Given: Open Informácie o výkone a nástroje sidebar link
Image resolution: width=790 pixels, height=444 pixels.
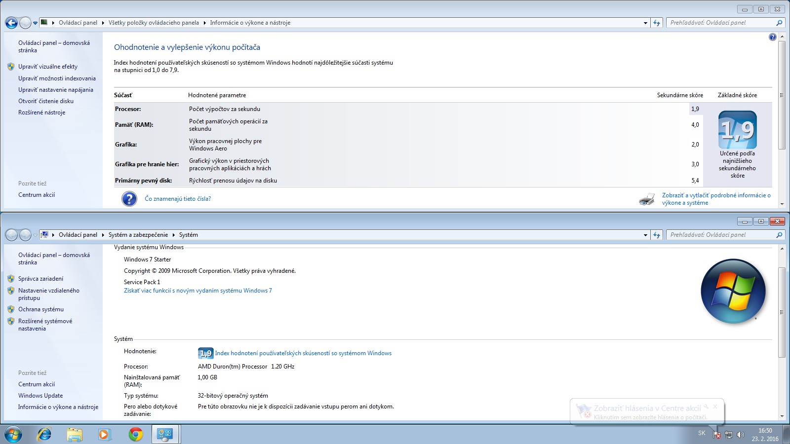Looking at the screenshot, I should (x=58, y=407).
